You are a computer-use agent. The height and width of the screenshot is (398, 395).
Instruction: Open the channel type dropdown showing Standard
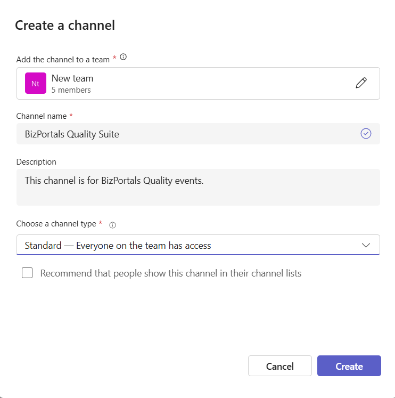[x=198, y=245]
